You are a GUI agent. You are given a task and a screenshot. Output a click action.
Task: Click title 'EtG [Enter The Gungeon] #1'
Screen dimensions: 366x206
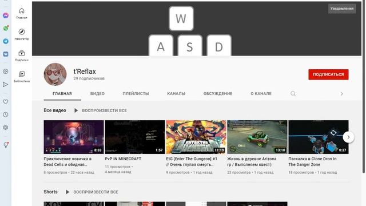[192, 161]
